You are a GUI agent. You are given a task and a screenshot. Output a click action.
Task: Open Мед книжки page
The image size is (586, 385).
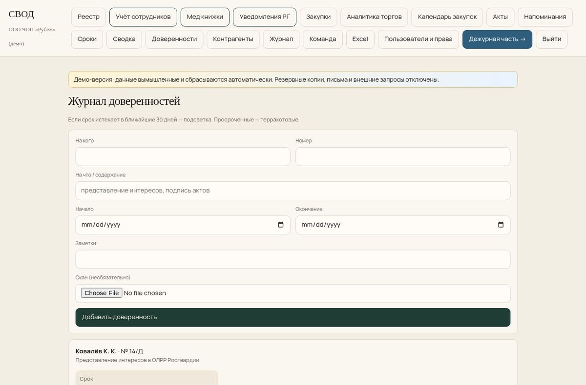[x=205, y=17]
